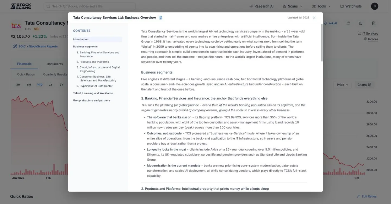391x205 pixels.
Task: Select the YTD time range
Action: pos(40,85)
